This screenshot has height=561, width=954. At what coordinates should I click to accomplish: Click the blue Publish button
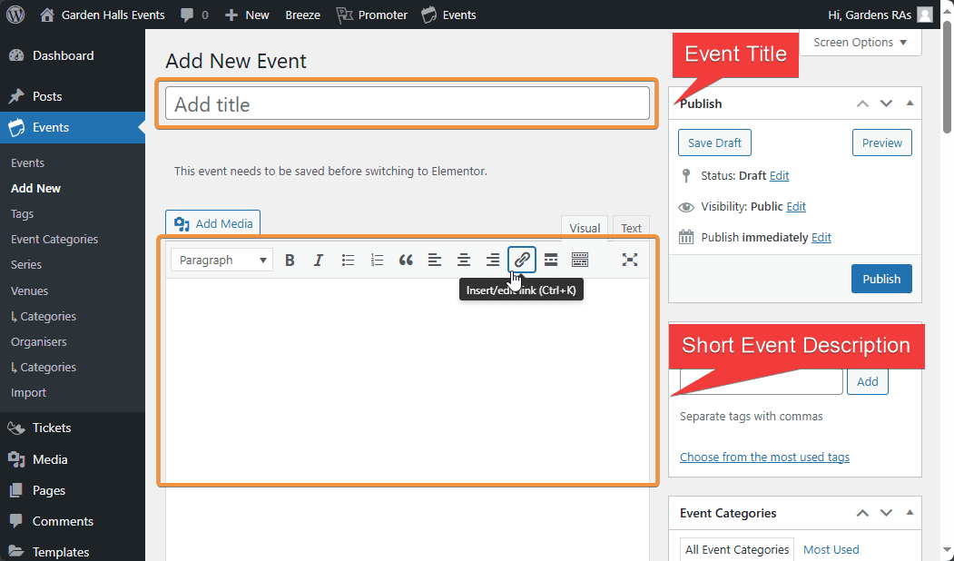tap(880, 279)
